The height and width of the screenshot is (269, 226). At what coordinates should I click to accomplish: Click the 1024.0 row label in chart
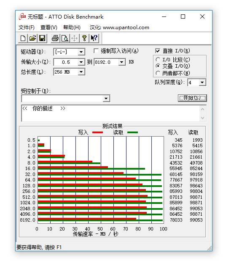[x=27, y=203]
